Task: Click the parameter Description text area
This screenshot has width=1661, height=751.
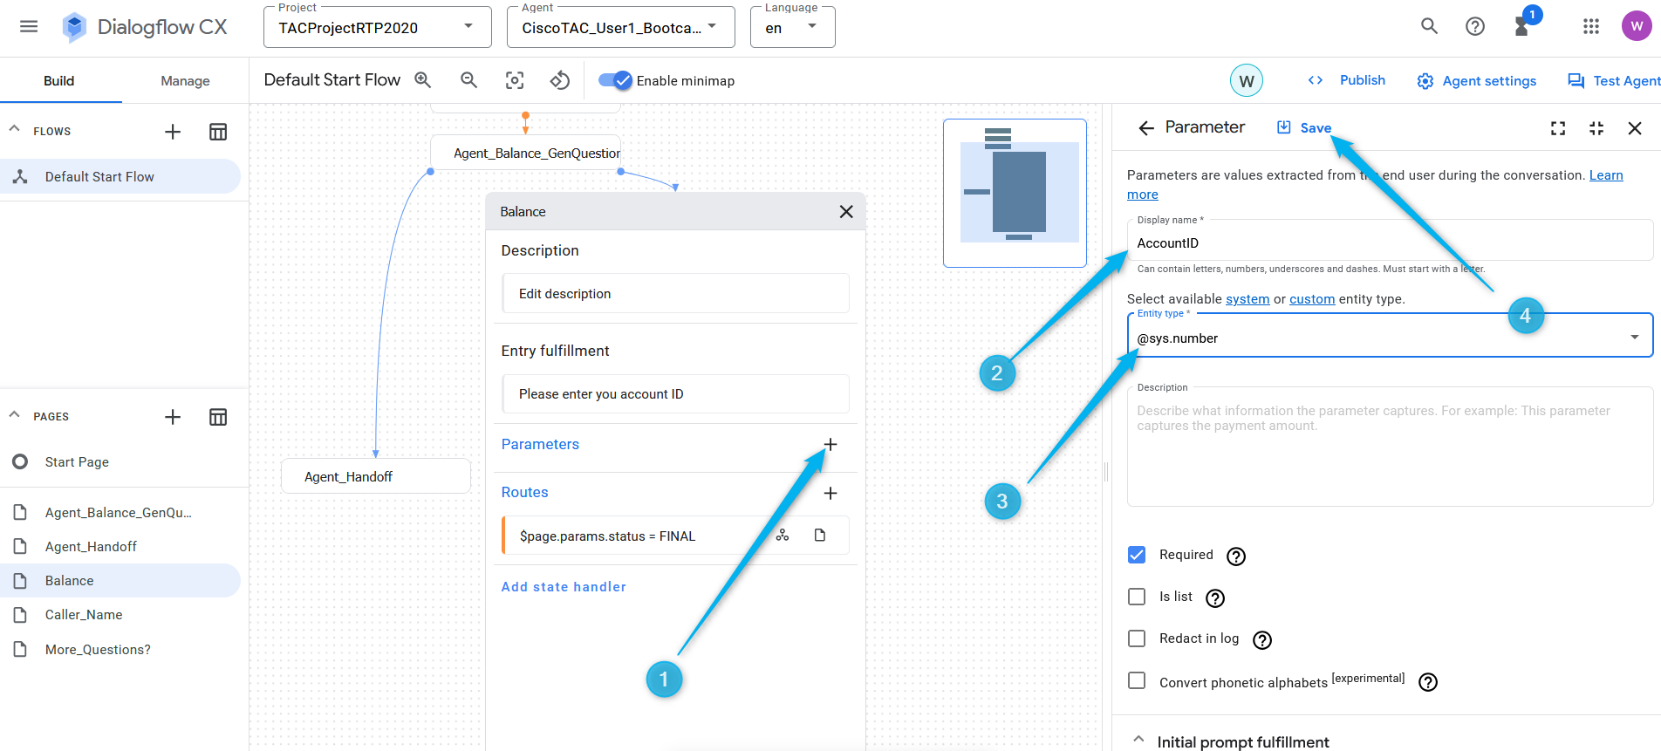Action: (x=1391, y=447)
